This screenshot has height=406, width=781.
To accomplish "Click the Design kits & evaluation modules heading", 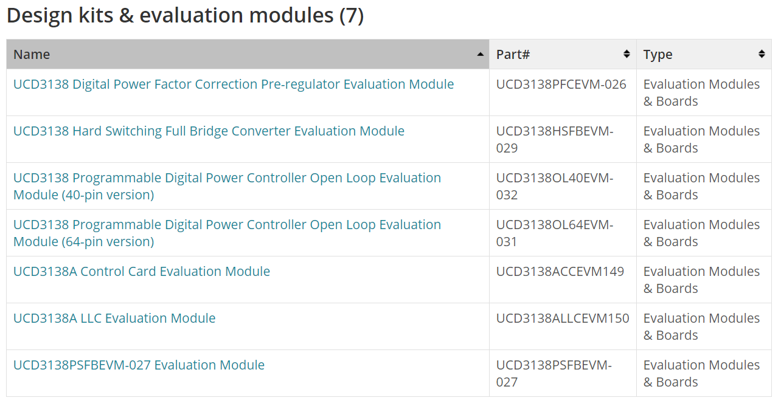I will coord(186,16).
